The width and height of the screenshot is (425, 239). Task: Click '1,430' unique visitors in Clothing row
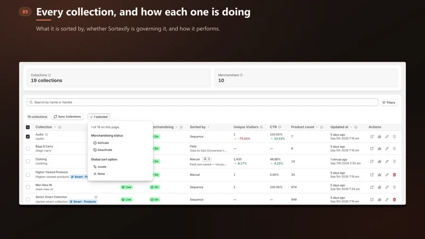237,159
